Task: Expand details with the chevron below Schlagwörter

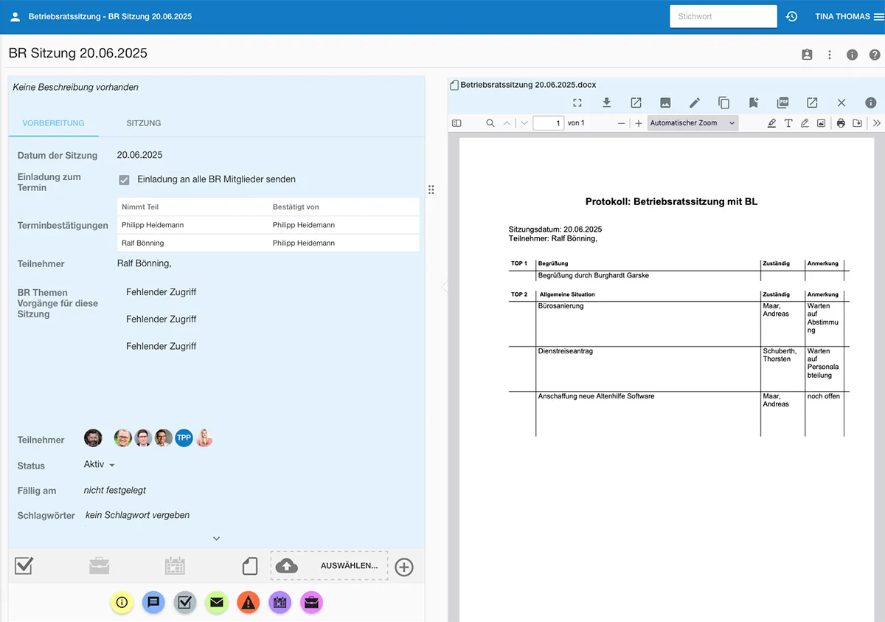Action: (216, 539)
